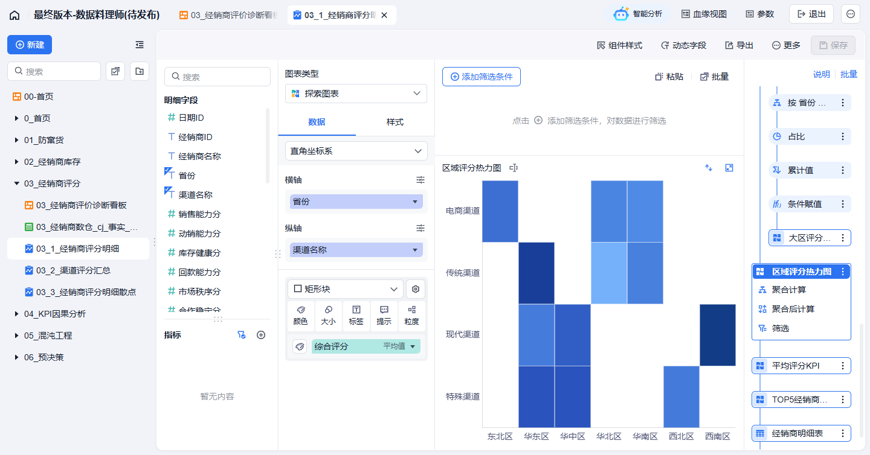Click the 导出 export button
This screenshot has height=455, width=870.
739,45
